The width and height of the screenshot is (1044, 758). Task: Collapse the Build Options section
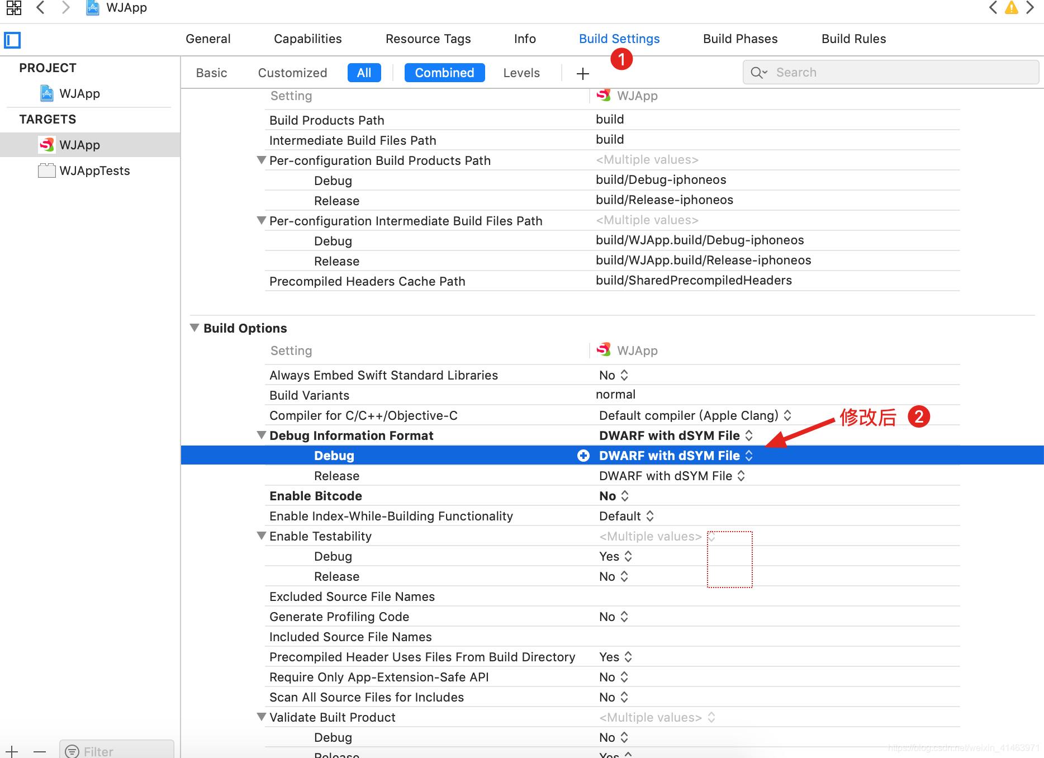(x=194, y=328)
